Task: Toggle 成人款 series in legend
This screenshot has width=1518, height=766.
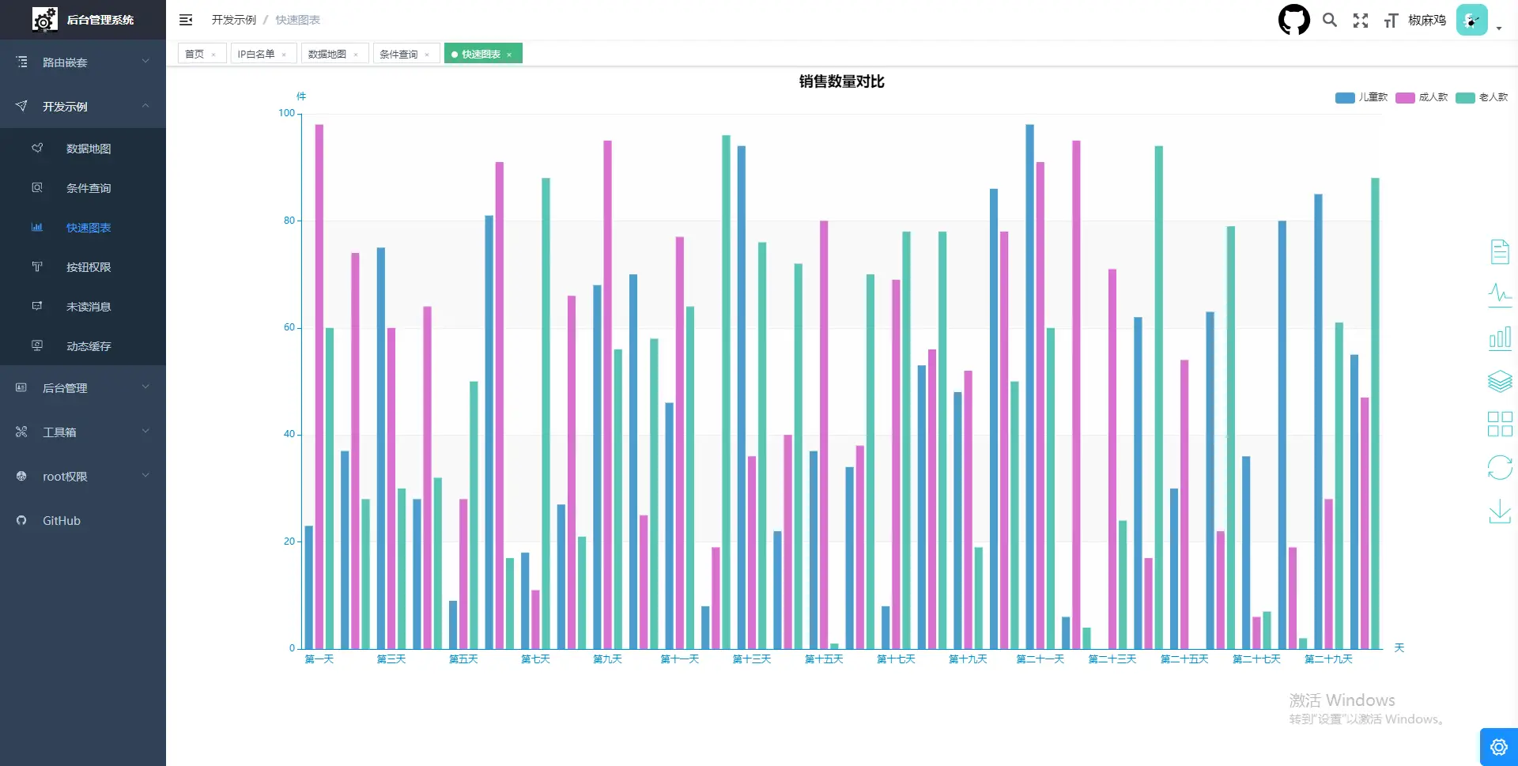Action: click(1421, 97)
